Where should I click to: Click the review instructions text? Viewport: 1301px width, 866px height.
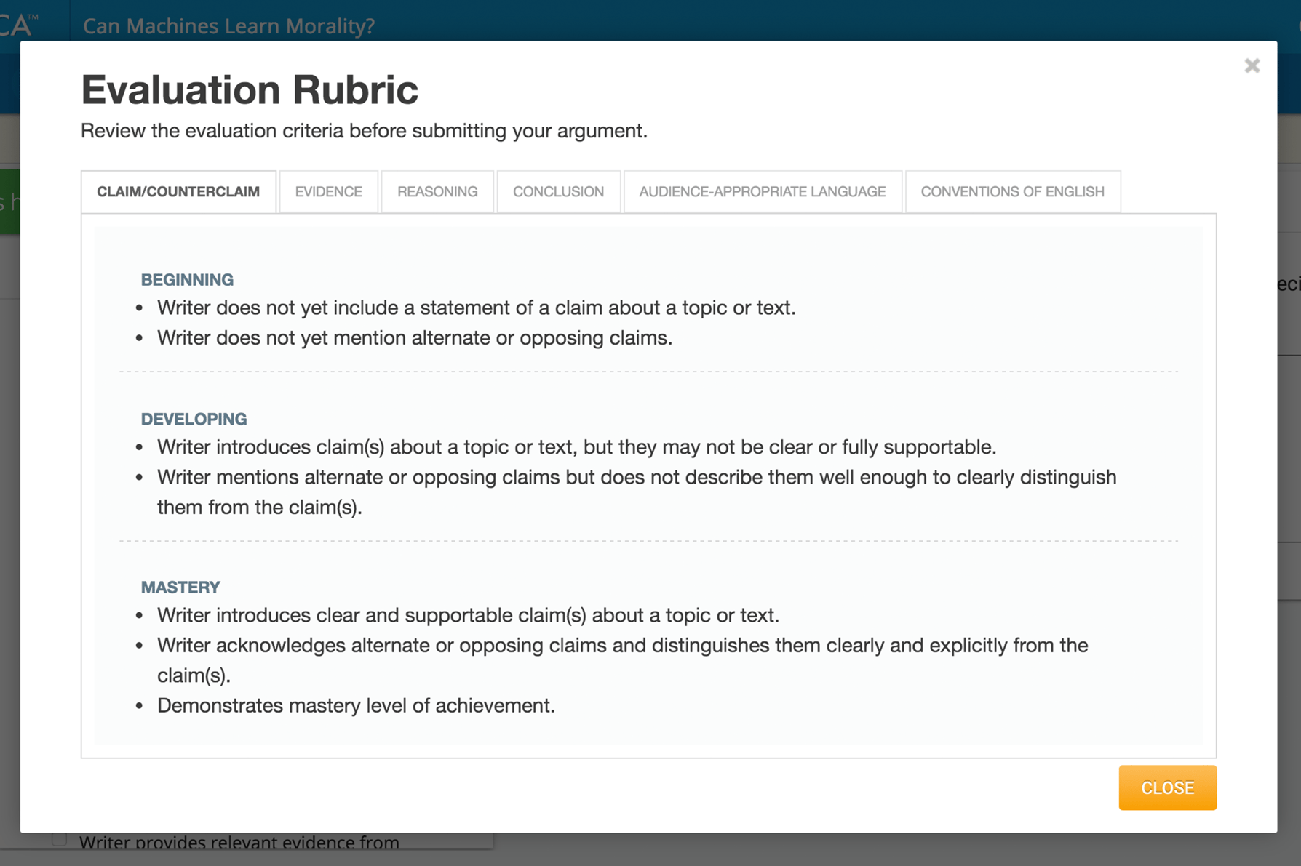pyautogui.click(x=363, y=131)
